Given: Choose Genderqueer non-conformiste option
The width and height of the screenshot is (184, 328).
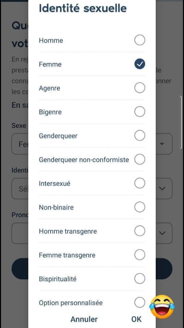Looking at the screenshot, I should pos(140,159).
